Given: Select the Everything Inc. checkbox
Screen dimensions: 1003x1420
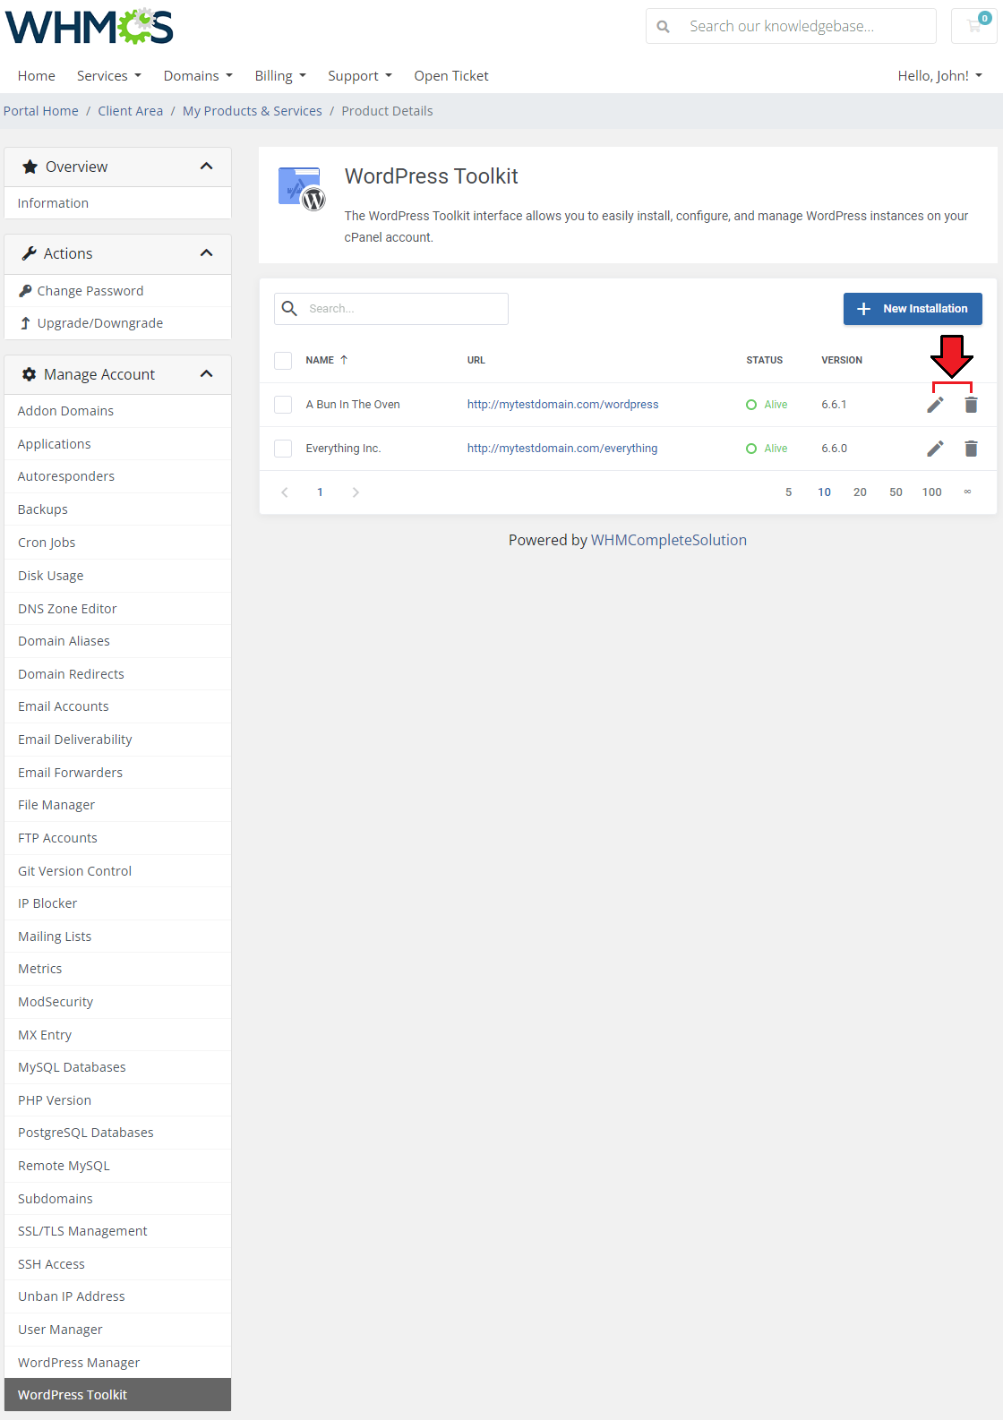Looking at the screenshot, I should tap(283, 449).
